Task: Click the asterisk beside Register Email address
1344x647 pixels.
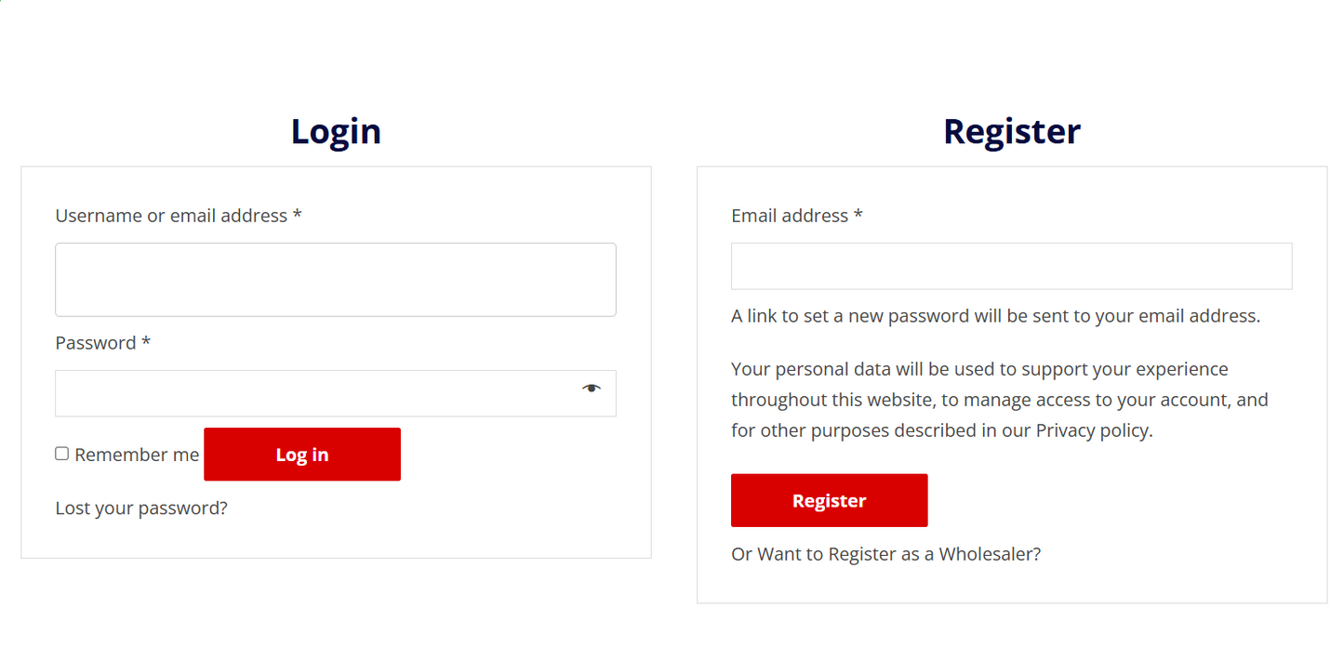Action: [x=858, y=215]
